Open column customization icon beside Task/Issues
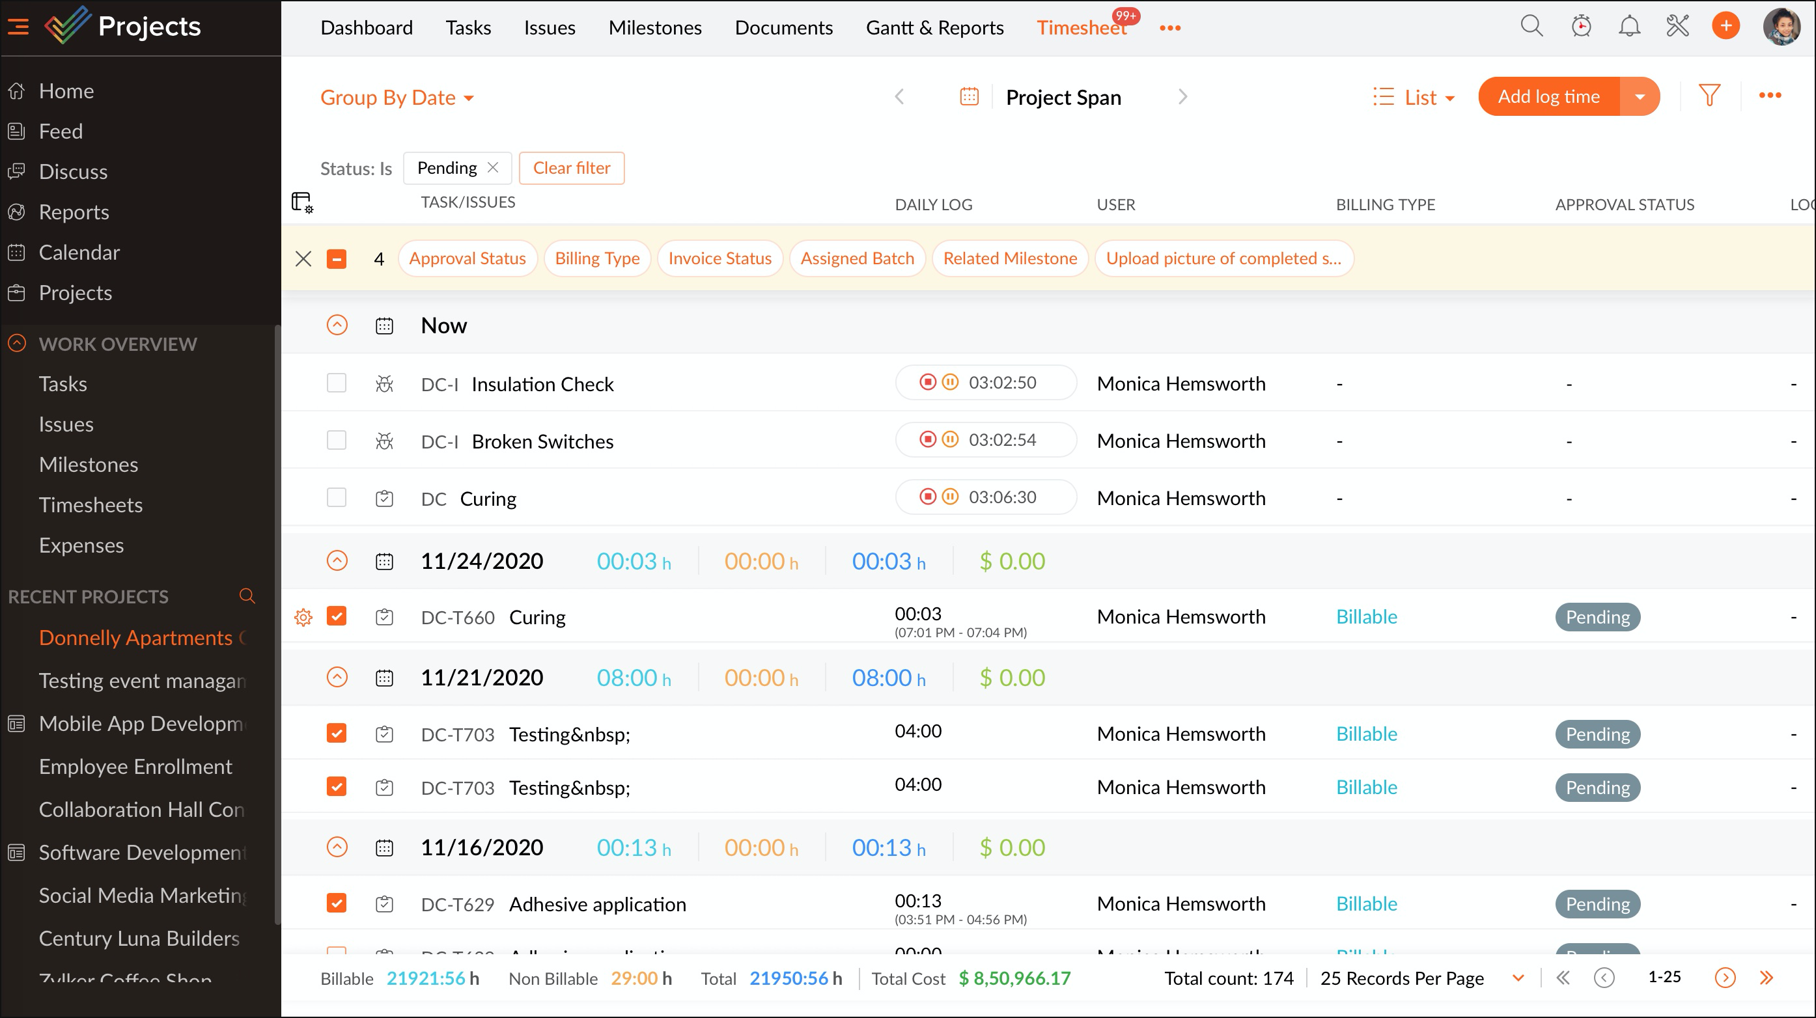Screen dimensions: 1816x1018 [301, 203]
